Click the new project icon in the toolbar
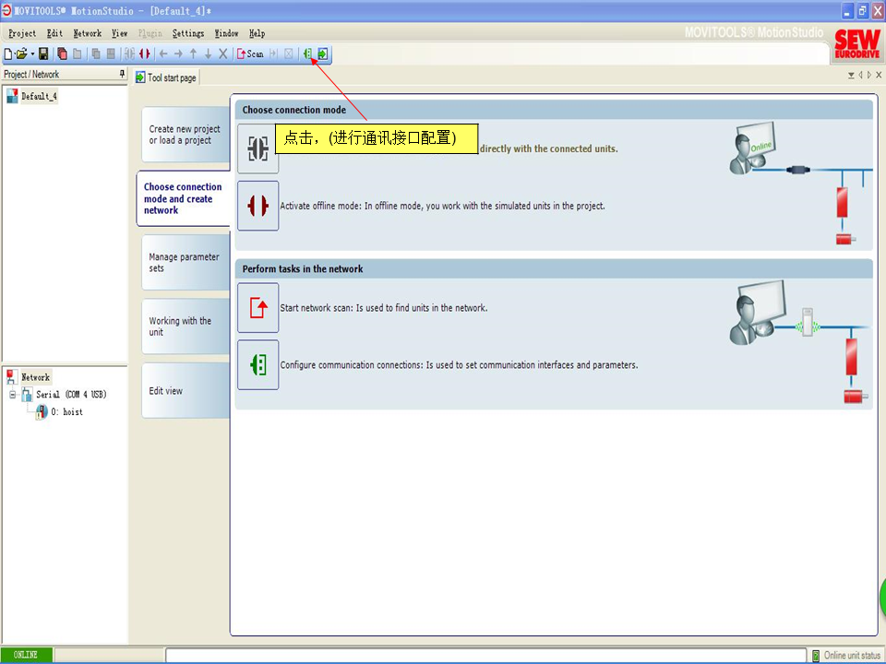The width and height of the screenshot is (886, 664). coord(8,54)
